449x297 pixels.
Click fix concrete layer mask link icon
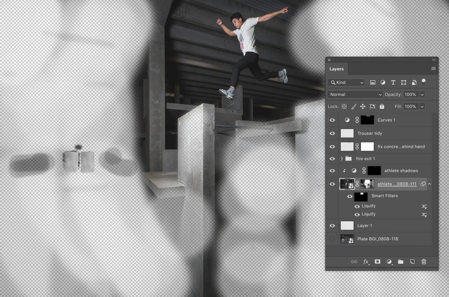(x=357, y=146)
